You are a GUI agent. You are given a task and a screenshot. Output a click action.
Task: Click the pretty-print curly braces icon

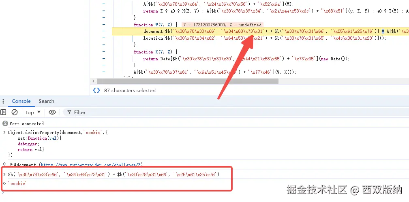click(x=96, y=90)
